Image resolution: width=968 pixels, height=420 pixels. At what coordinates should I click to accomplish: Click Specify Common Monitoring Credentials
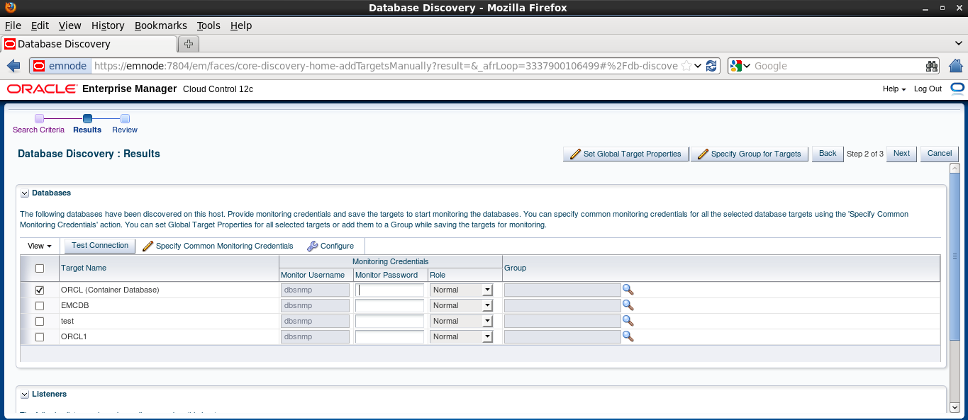point(218,246)
